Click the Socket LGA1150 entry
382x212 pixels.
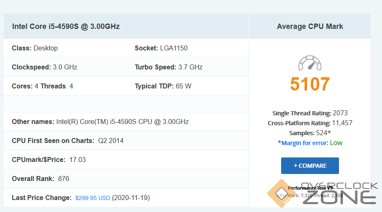pos(161,48)
